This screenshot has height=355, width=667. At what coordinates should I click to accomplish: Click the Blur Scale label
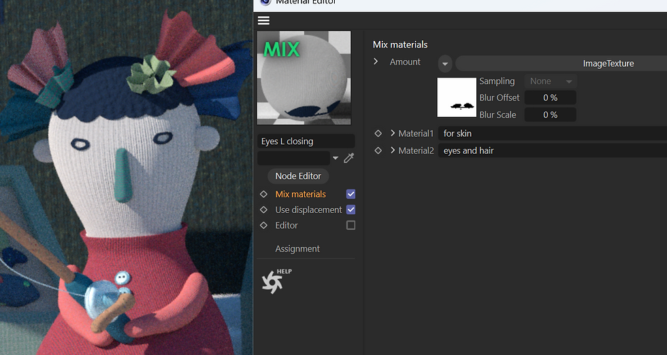(498, 115)
